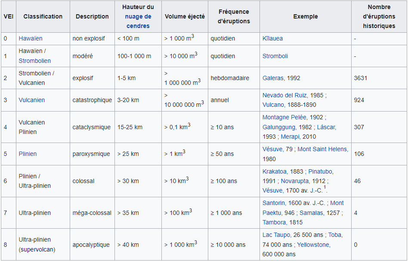Image resolution: width=408 pixels, height=261 pixels.
Task: Click the 'apocalyptique' description cell
Action: [92, 245]
